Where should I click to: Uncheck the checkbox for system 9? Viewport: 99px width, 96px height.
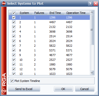click(x=14, y=55)
